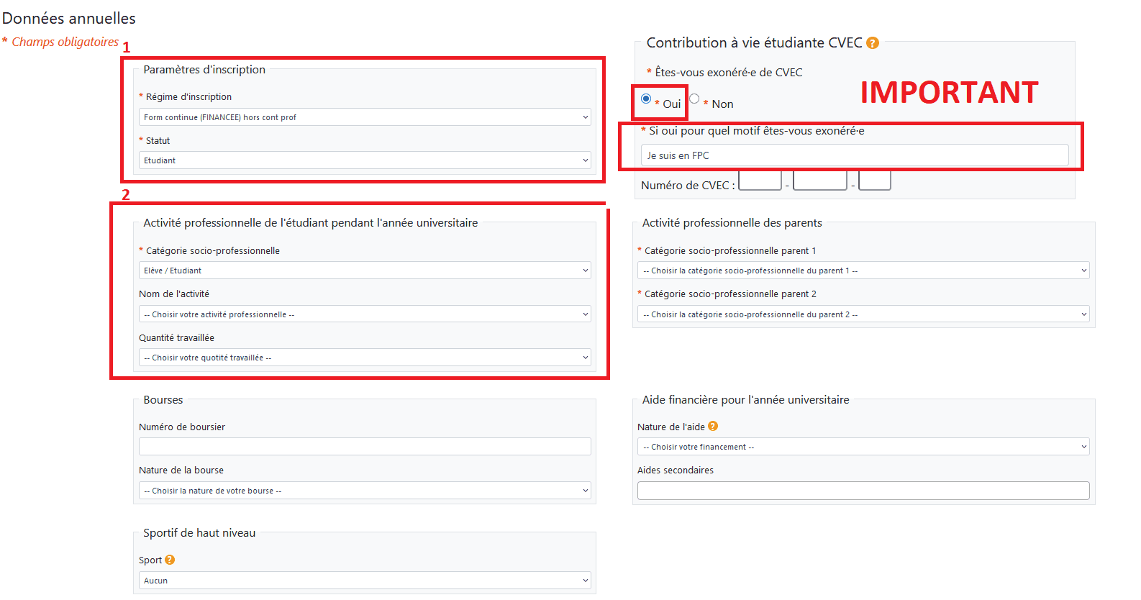
Task: Click the Aides secondaires input field
Action: (863, 491)
